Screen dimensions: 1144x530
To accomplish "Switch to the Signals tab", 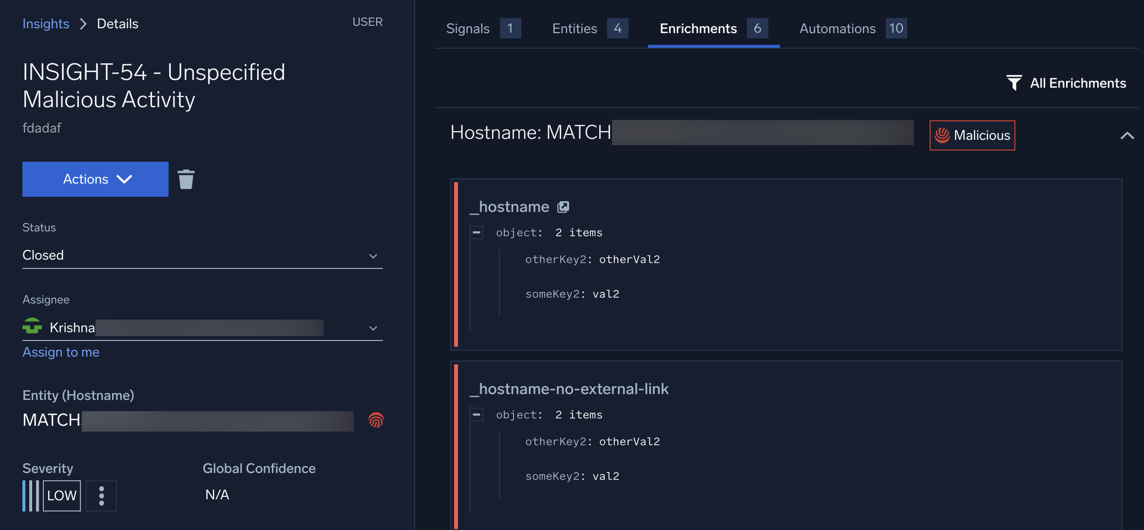I will pos(467,28).
